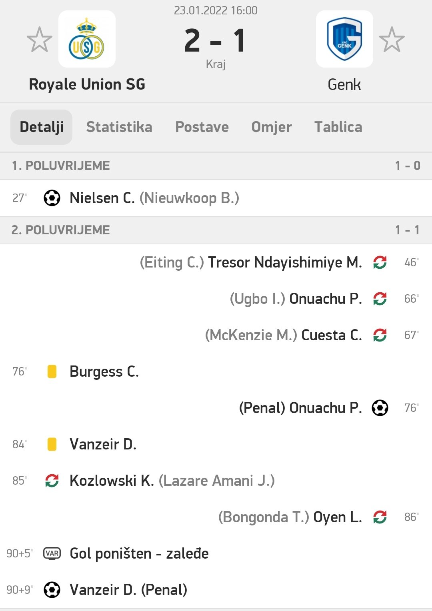Favorite Royale Union SG with star
Image resolution: width=432 pixels, height=611 pixels.
[x=39, y=40]
